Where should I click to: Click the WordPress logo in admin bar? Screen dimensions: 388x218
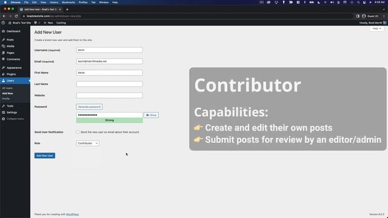[3, 23]
